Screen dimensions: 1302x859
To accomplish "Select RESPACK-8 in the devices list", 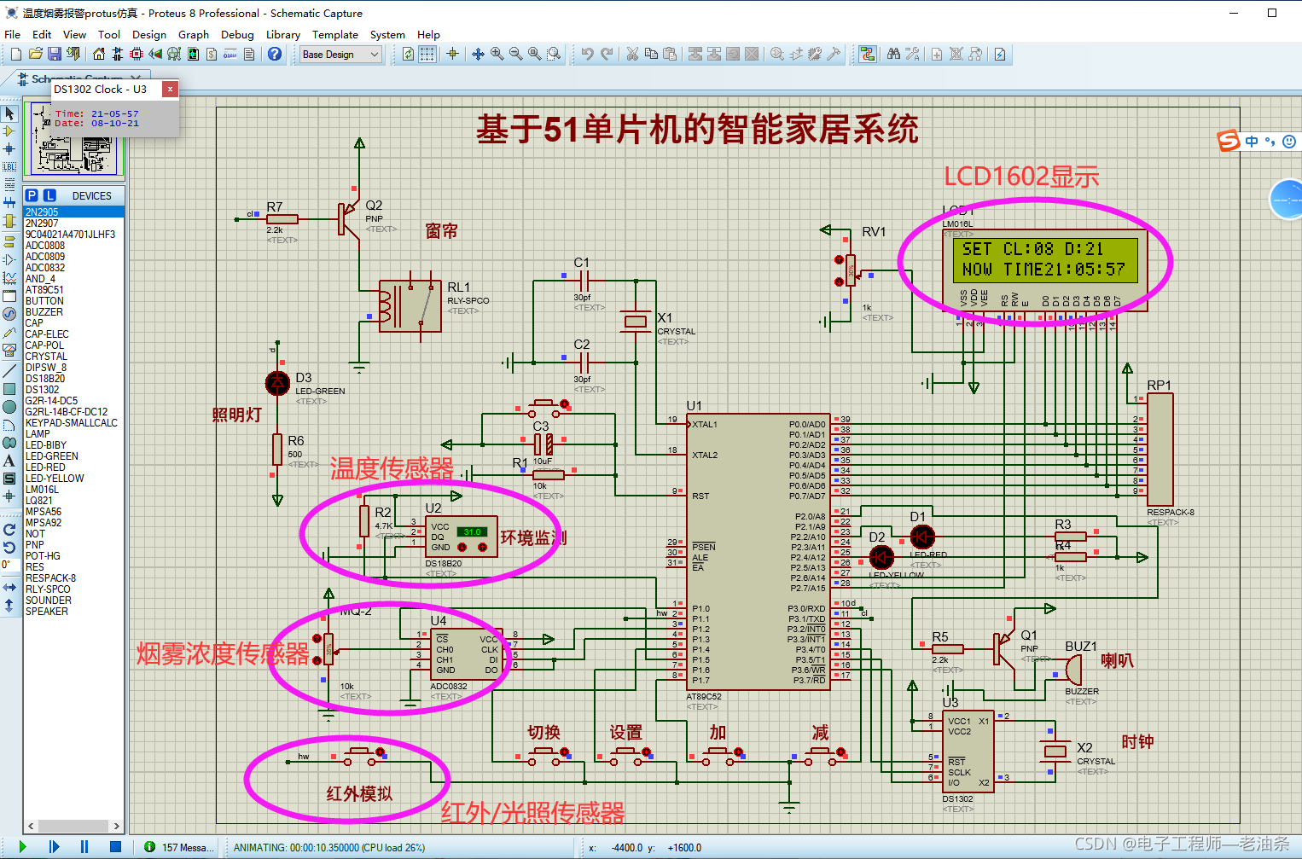I will click(73, 578).
